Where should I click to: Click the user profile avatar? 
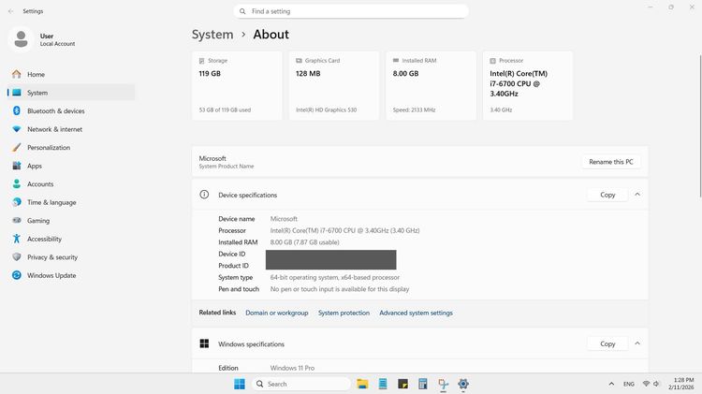pos(21,39)
